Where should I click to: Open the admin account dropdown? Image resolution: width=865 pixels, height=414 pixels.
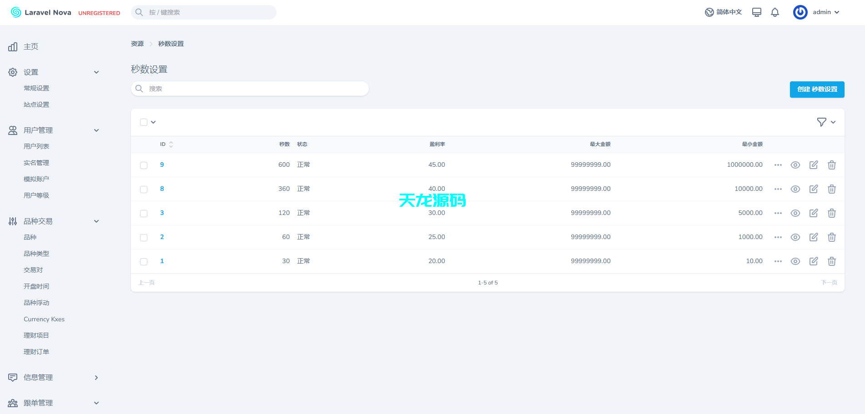[x=822, y=12]
